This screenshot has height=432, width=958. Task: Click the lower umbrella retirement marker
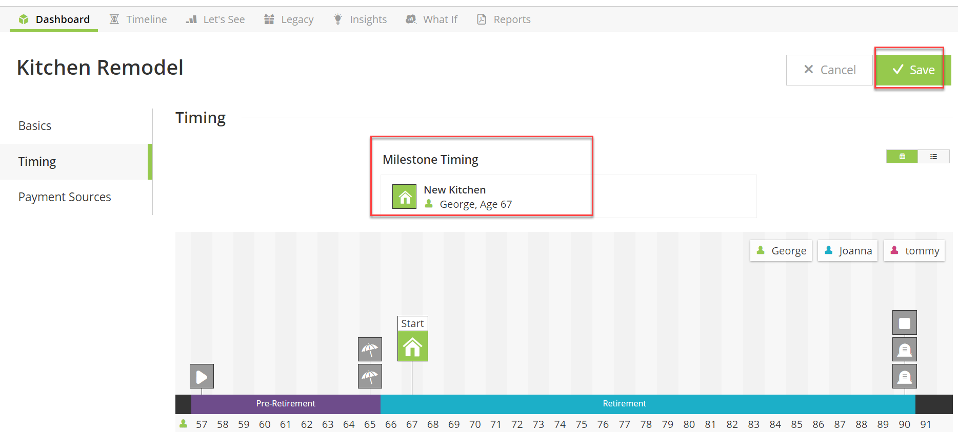tap(370, 377)
